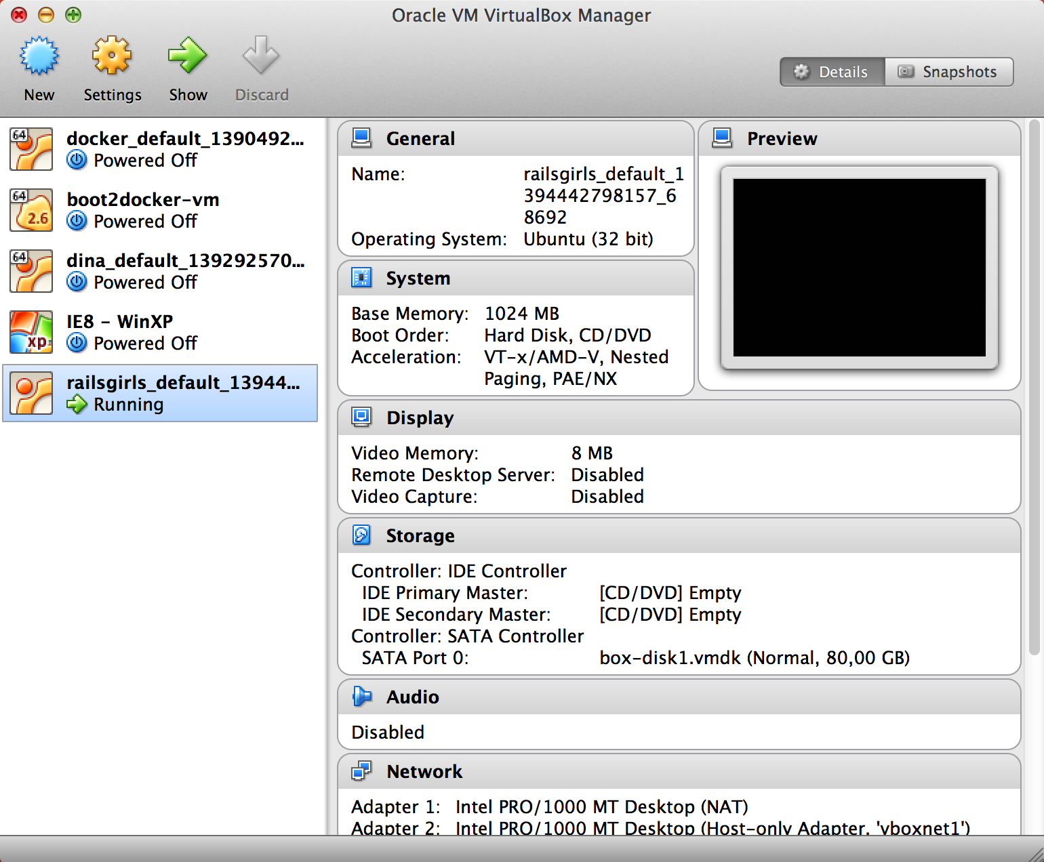The image size is (1044, 862).
Task: Switch to the Details view
Action: click(832, 72)
